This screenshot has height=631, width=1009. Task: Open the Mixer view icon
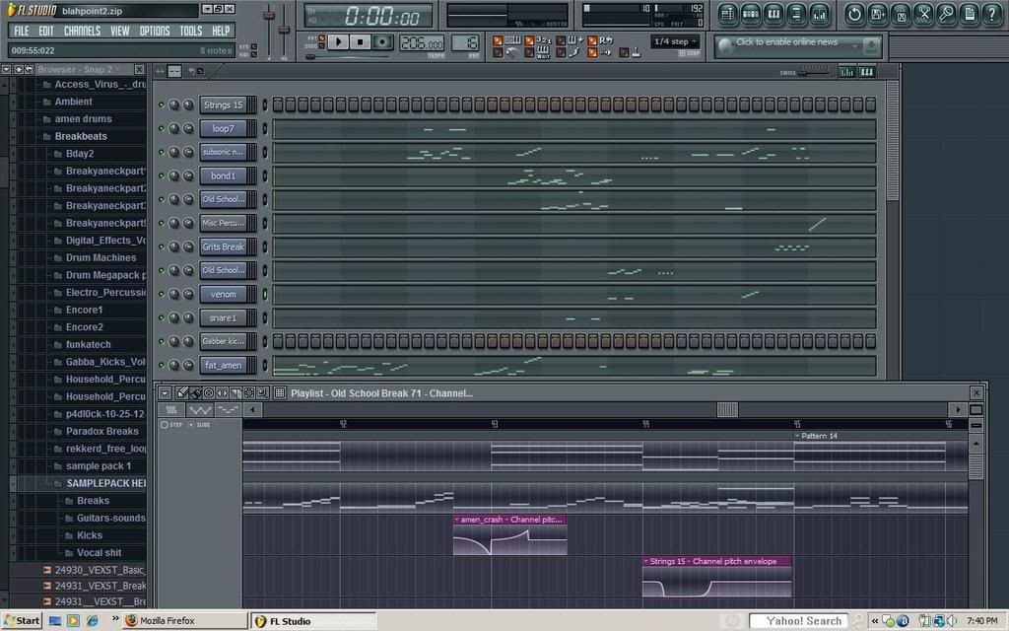click(x=820, y=14)
